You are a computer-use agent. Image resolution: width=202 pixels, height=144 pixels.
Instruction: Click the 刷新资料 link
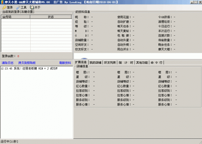coord(65,63)
